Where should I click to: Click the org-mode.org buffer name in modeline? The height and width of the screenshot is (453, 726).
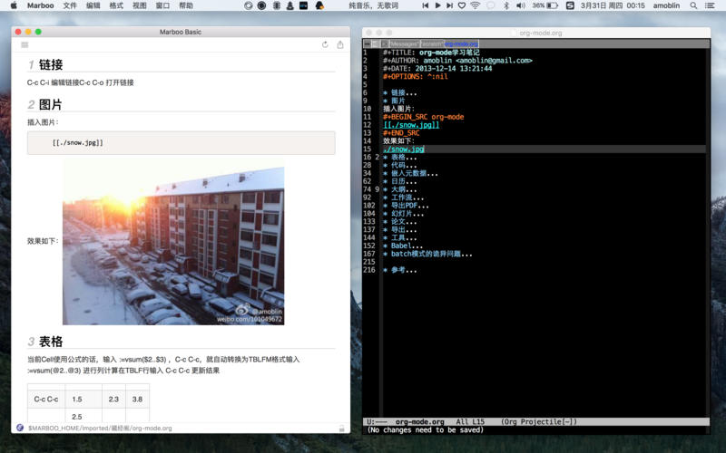pos(417,421)
